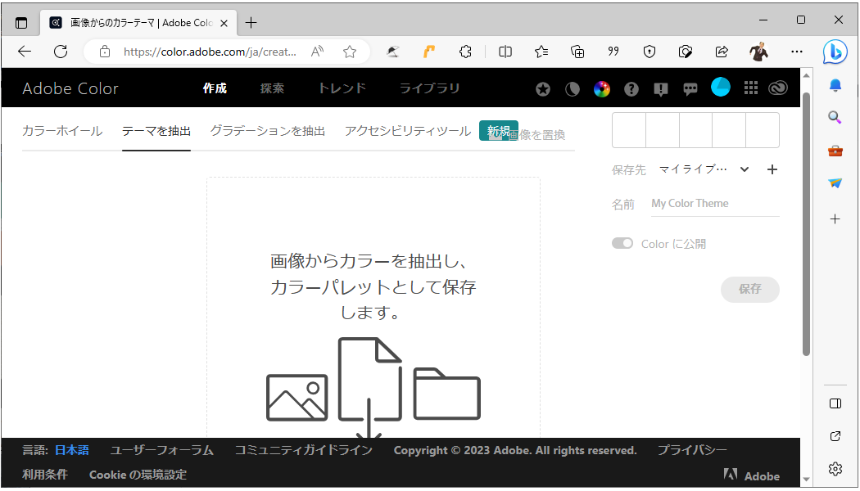Image resolution: width=860 pixels, height=491 pixels.
Task: Open the Adobe Color wheel home icon
Action: (602, 88)
